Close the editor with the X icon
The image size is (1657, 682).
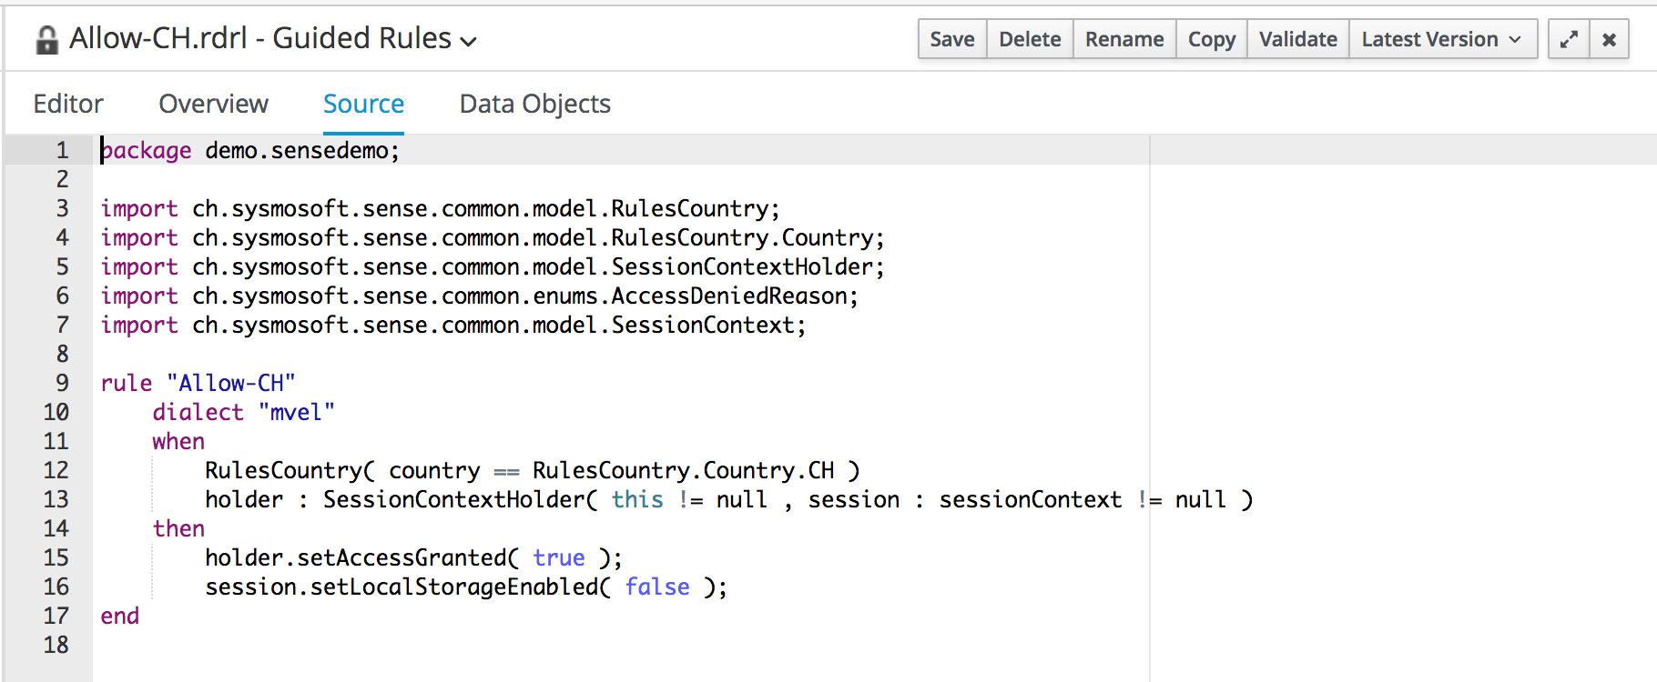[1609, 39]
